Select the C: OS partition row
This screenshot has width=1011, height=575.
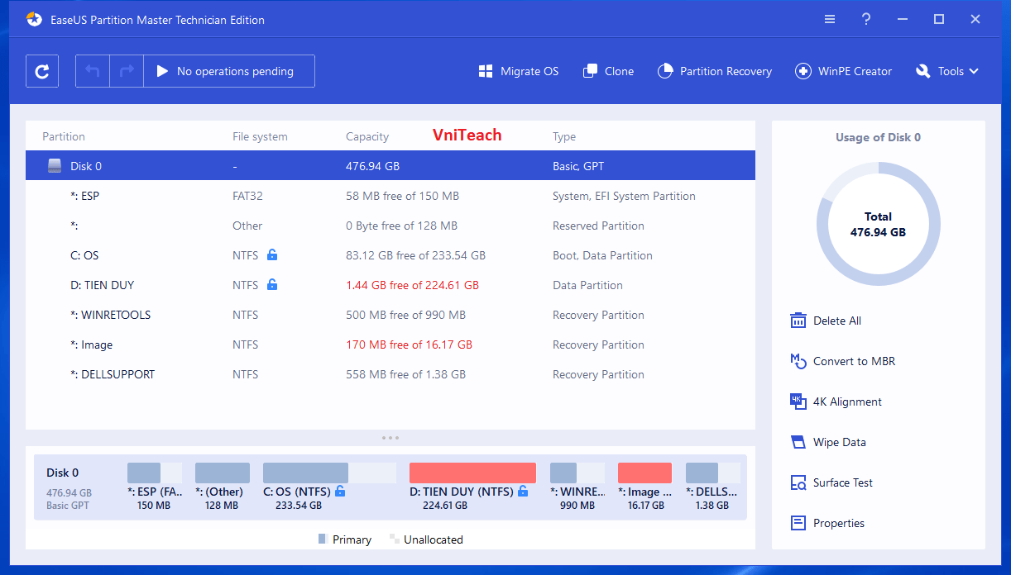click(391, 255)
